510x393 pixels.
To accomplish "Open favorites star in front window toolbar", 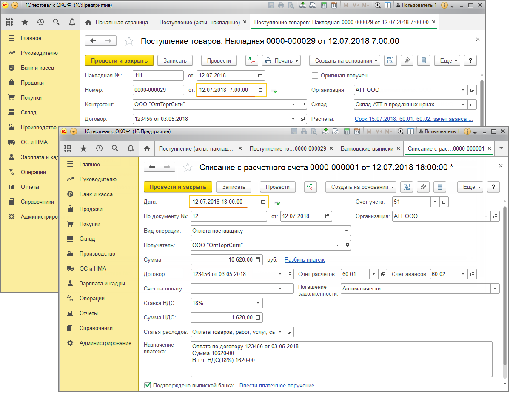I will [x=84, y=148].
